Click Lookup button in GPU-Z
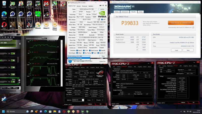The width and height of the screenshot is (202, 114). (x=102, y=9)
